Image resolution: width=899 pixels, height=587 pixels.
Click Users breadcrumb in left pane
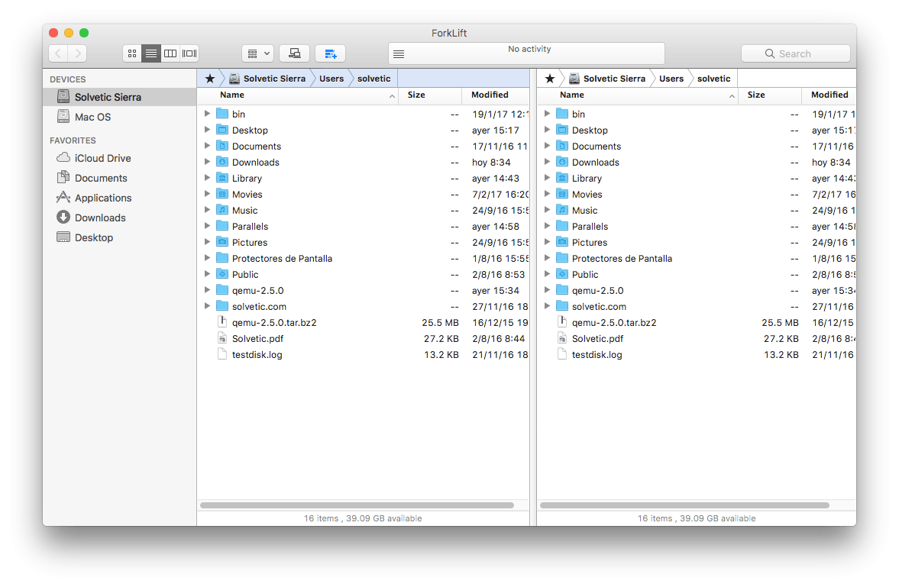click(x=331, y=79)
